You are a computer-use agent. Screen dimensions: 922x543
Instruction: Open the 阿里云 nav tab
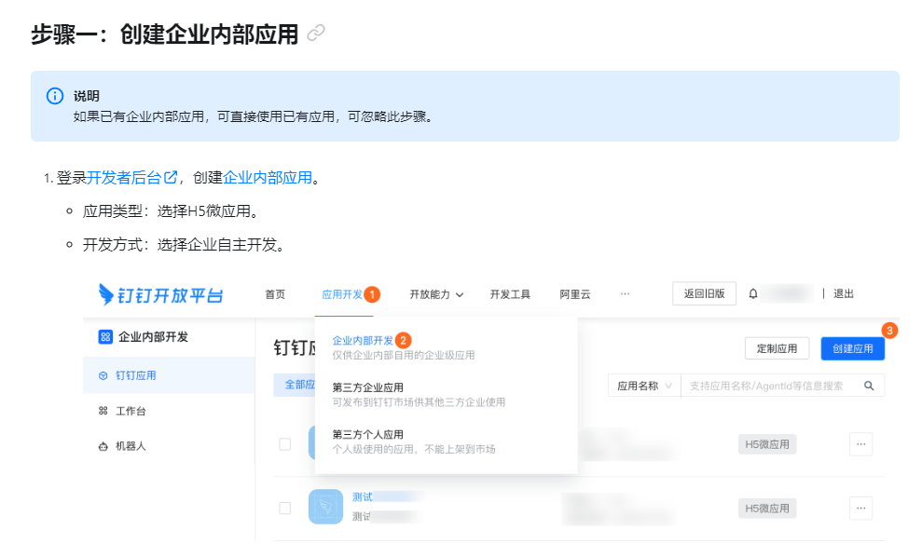pyautogui.click(x=575, y=294)
